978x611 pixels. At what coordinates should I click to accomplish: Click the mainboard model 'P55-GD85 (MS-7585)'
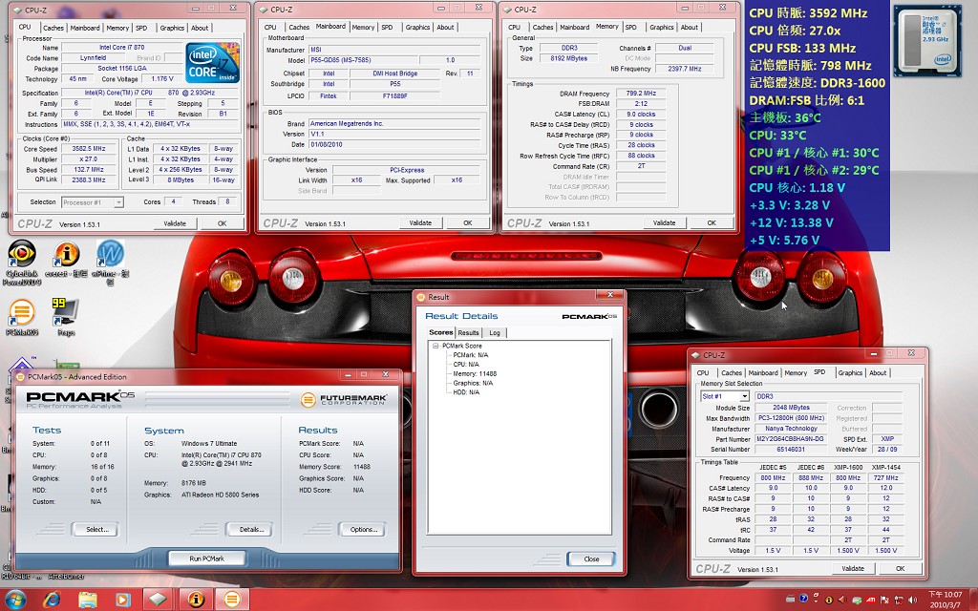pyautogui.click(x=362, y=60)
